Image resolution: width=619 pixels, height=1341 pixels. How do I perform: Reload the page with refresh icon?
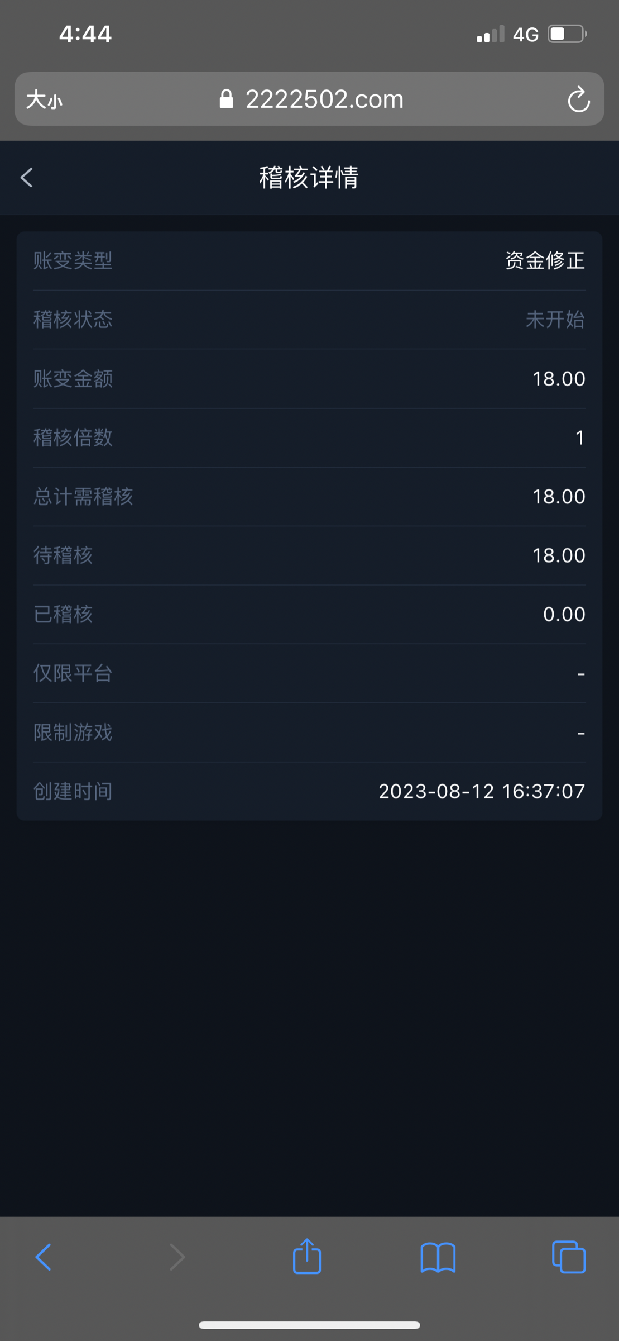(x=578, y=100)
